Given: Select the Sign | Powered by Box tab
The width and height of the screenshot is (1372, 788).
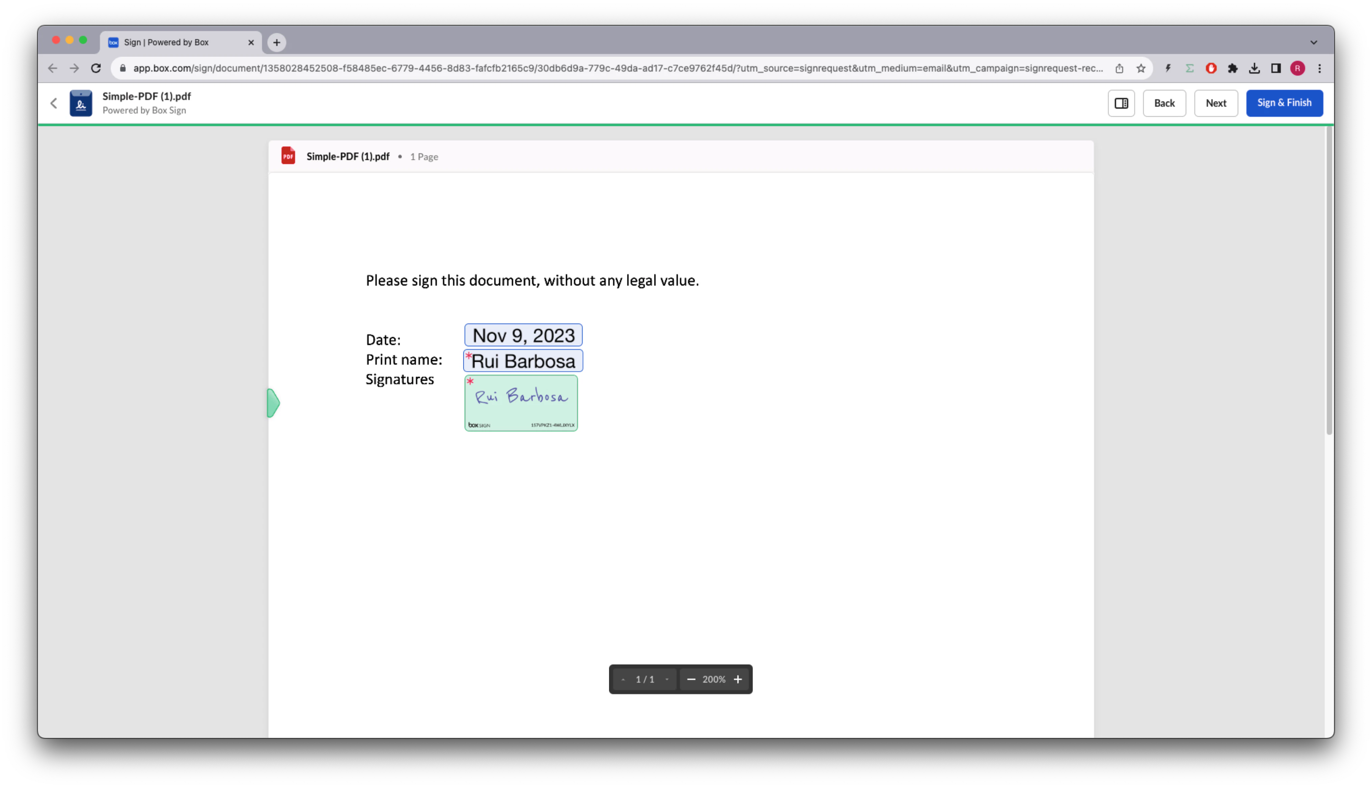Looking at the screenshot, I should coord(181,42).
